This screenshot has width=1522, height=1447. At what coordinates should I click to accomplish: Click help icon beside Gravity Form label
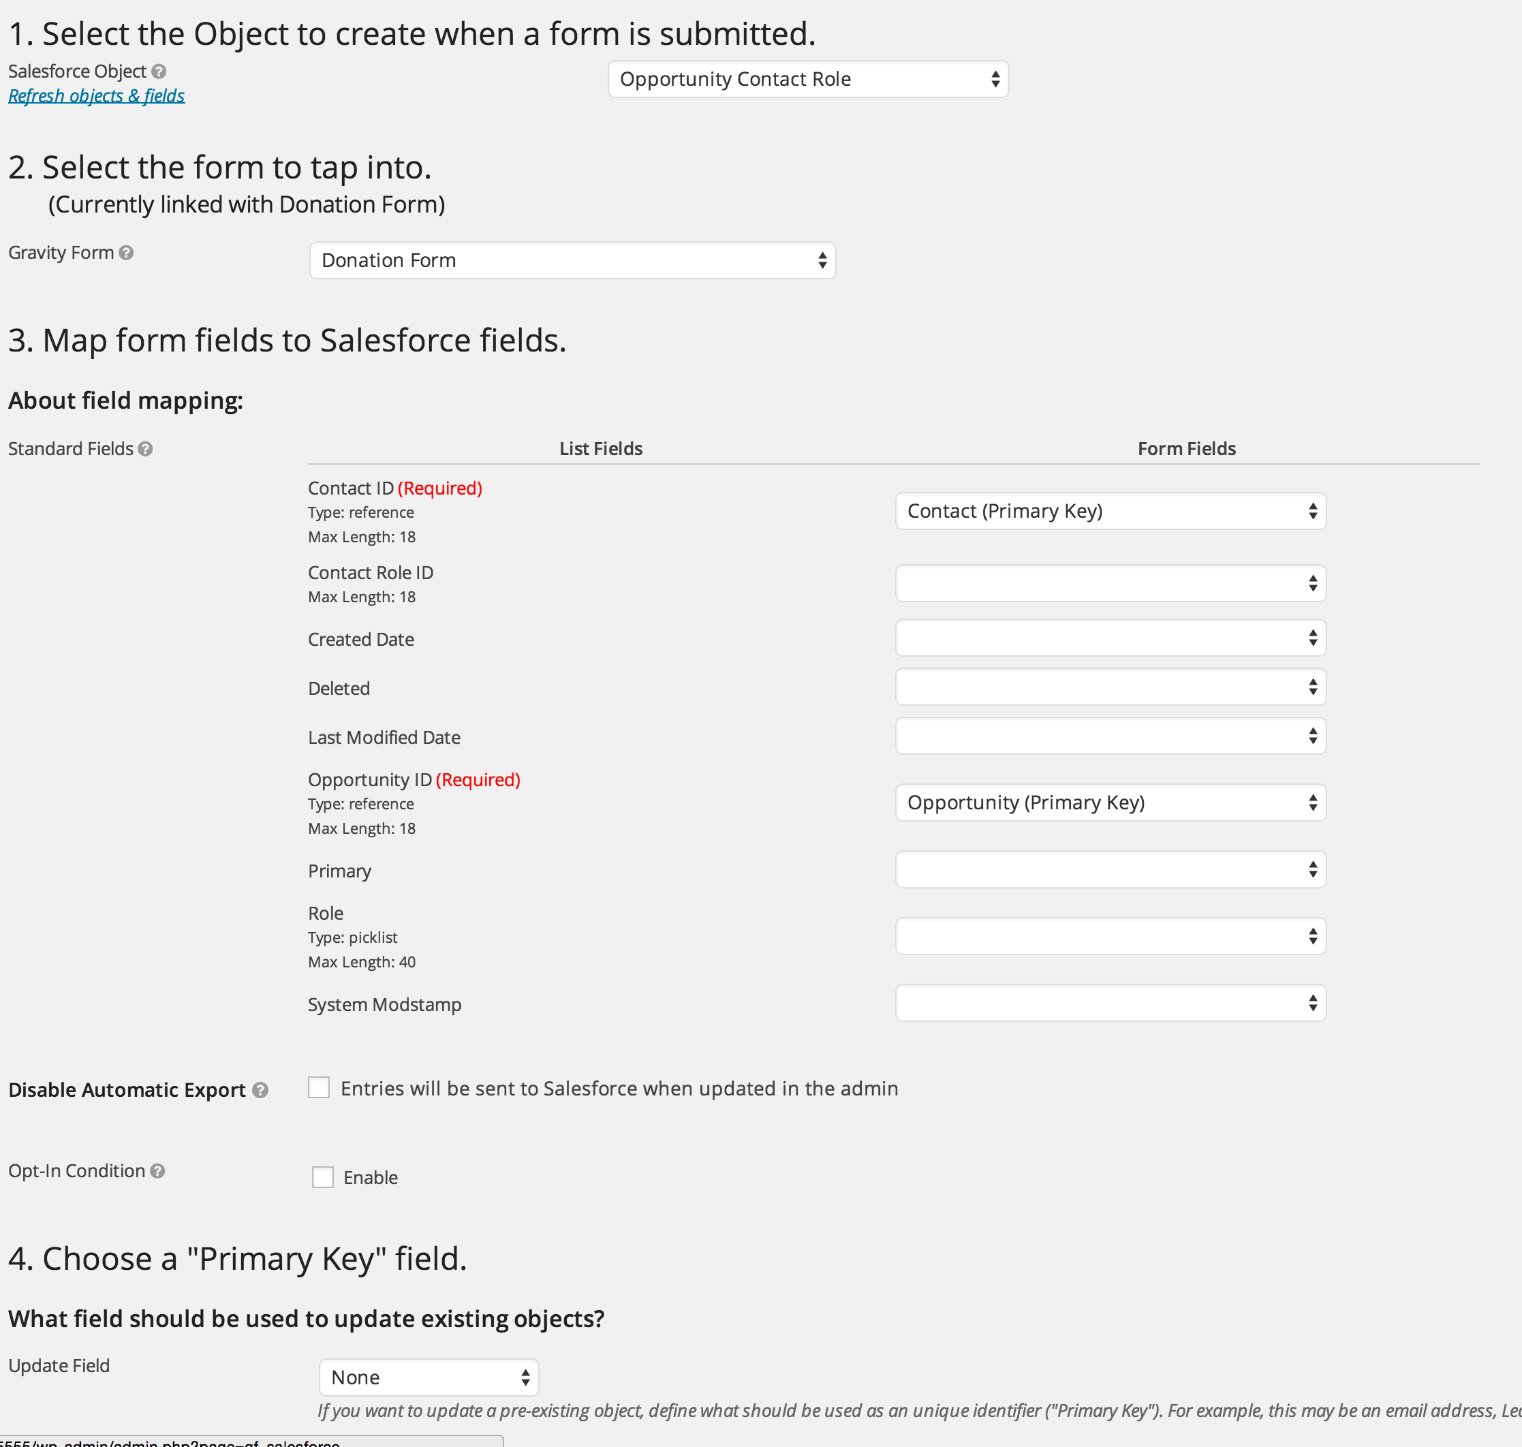pyautogui.click(x=127, y=253)
